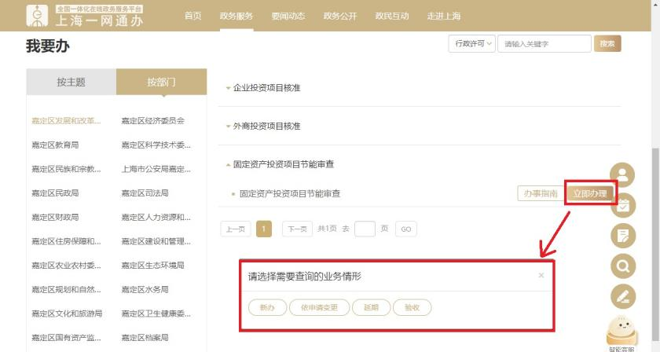Image resolution: width=660 pixels, height=352 pixels.
Task: Select 嘉定区教育局 in the department list
Action: point(55,145)
